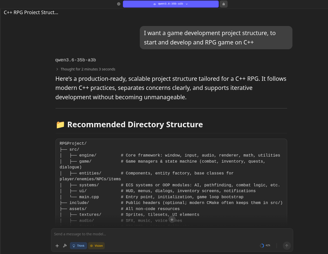Viewport: 328px width, 254px height.
Task: Click the qwen3.6-35b-a3b response label
Action: [75, 60]
